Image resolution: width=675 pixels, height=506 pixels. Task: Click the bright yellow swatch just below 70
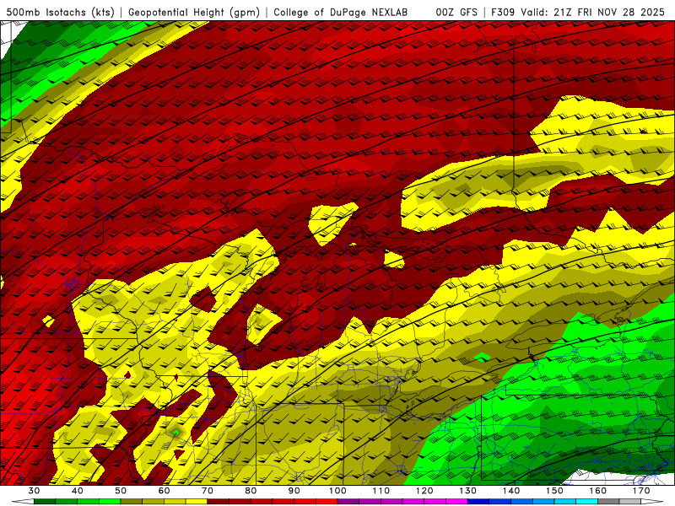pyautogui.click(x=197, y=502)
